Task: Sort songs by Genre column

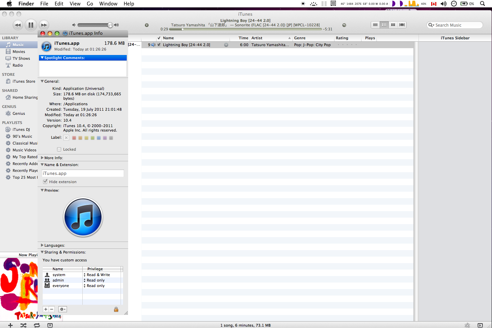Action: pyautogui.click(x=313, y=38)
